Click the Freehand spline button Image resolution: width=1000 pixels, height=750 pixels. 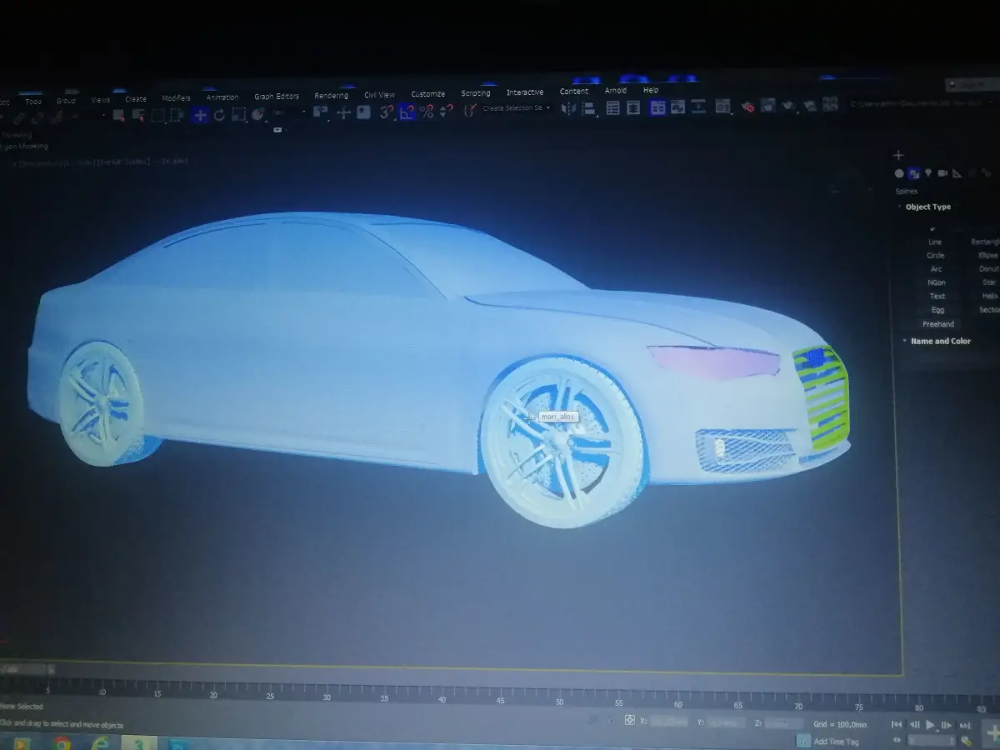(x=938, y=323)
